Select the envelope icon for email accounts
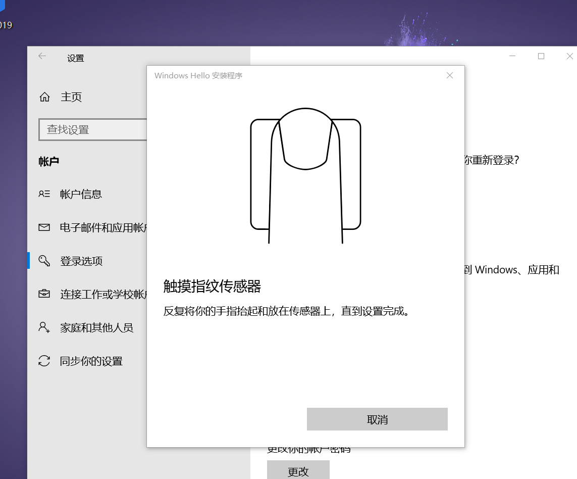Viewport: 577px width, 479px height. pos(44,227)
